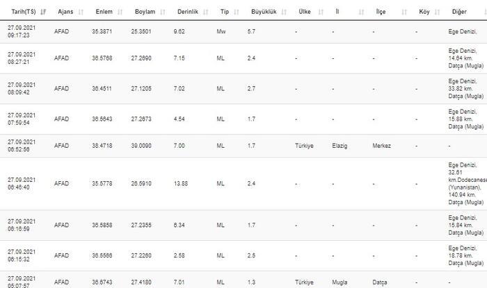The width and height of the screenshot is (487, 288).
Task: Click latitude 36.4511 cell
Action: 102,89
